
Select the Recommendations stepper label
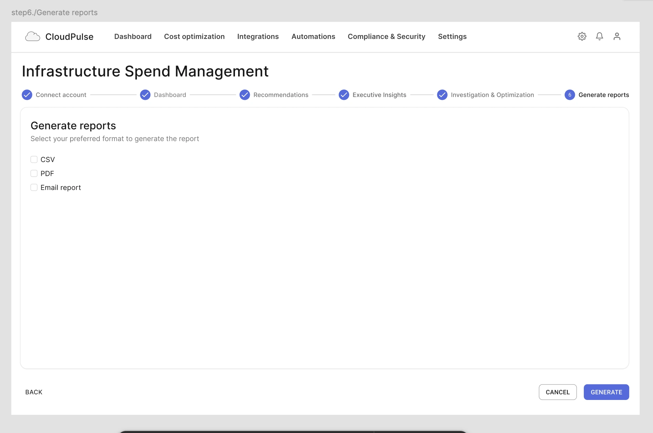pos(281,95)
